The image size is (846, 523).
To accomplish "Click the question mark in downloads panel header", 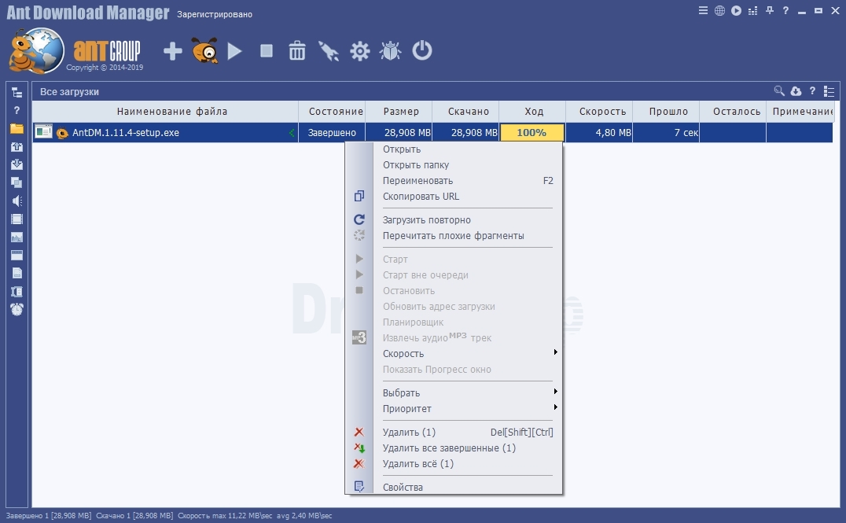I will pyautogui.click(x=812, y=91).
